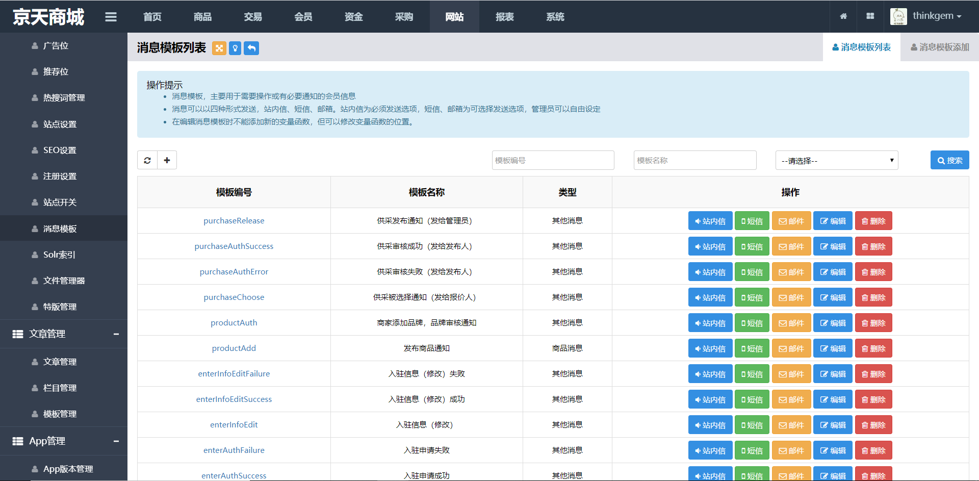The height and width of the screenshot is (481, 979).
Task: Click the 搜索 search button
Action: (x=949, y=160)
